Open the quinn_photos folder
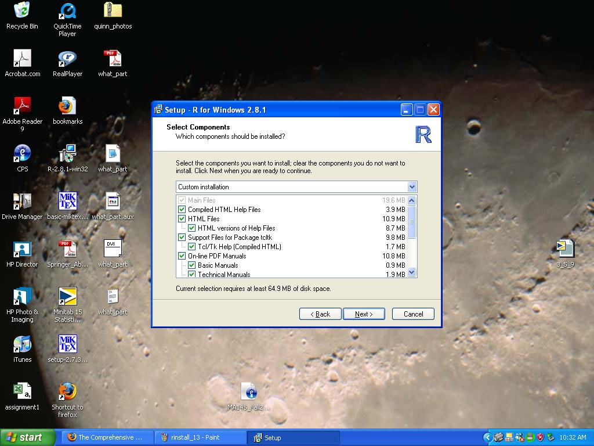 click(112, 9)
